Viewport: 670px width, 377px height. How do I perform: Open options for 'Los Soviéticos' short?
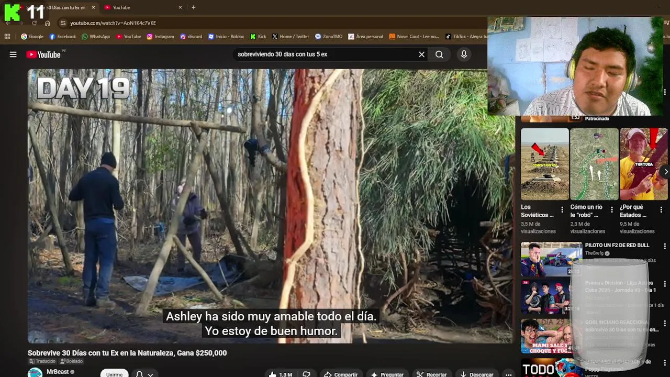pos(562,210)
